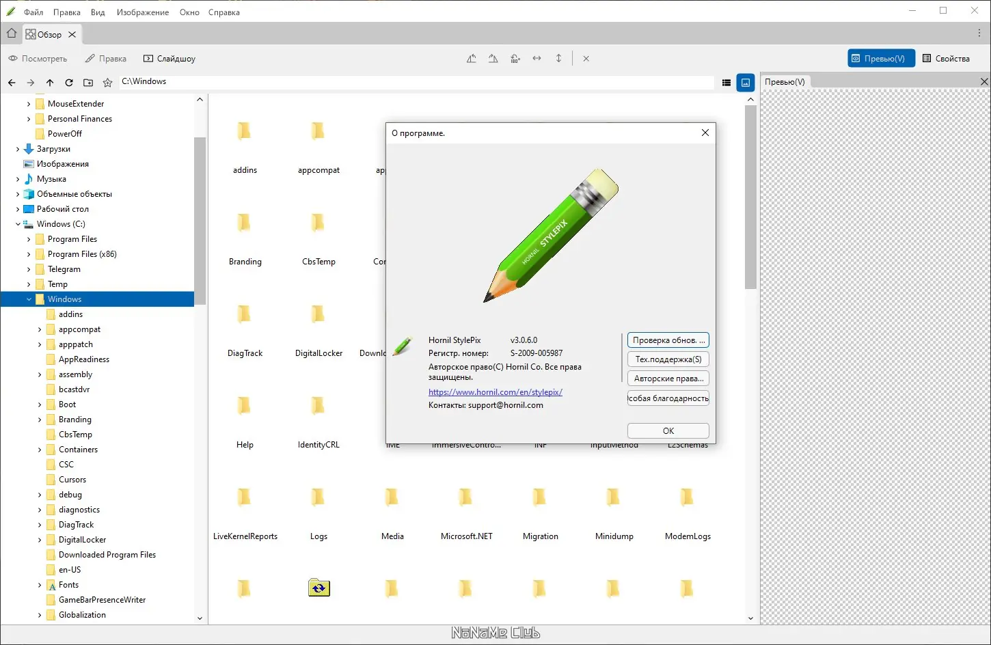Viewport: 991px width, 645px height.
Task: Close the Превью(V) preview panel
Action: 984,82
